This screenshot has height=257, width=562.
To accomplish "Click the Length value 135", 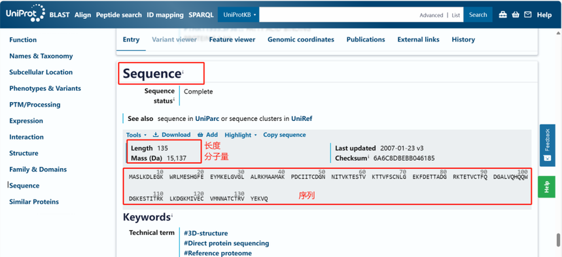I will pyautogui.click(x=162, y=148).
